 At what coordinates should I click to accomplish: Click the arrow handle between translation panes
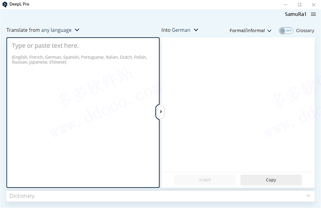tap(160, 112)
